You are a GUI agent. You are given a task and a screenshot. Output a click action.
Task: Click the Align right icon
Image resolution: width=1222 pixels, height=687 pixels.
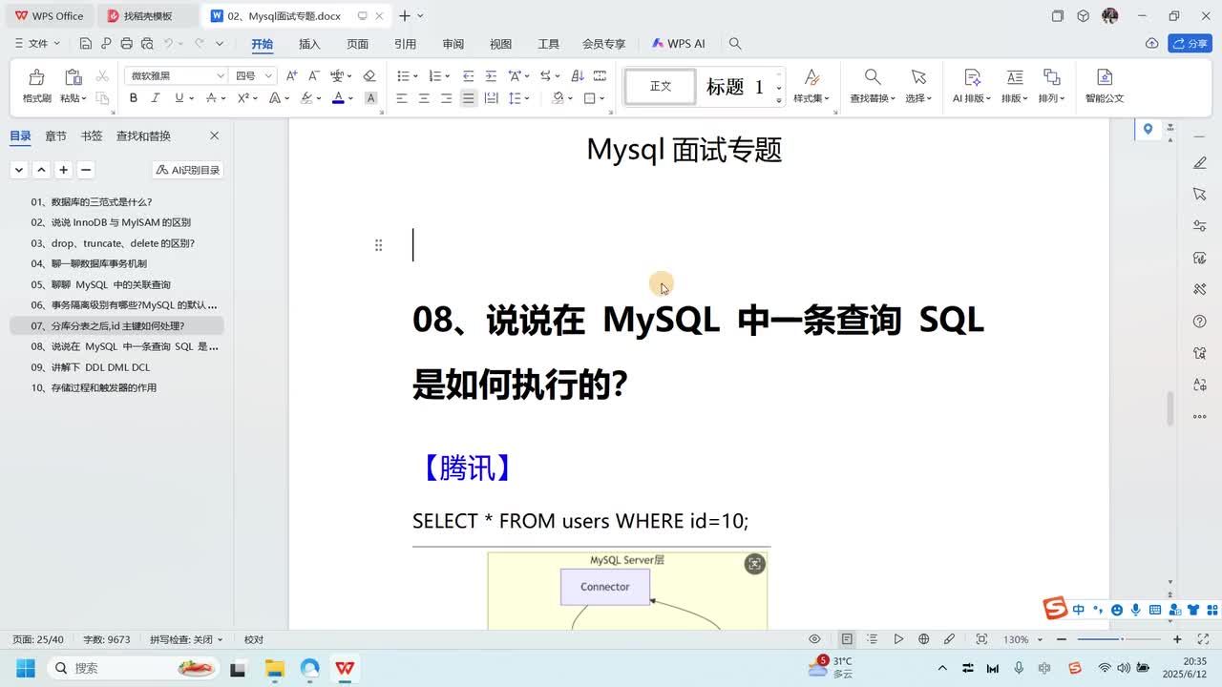pyautogui.click(x=446, y=98)
